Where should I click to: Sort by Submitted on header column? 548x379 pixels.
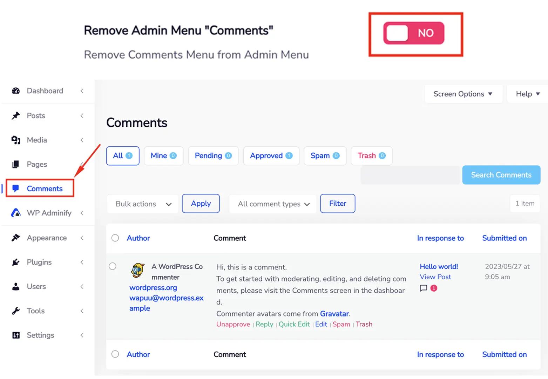click(505, 238)
